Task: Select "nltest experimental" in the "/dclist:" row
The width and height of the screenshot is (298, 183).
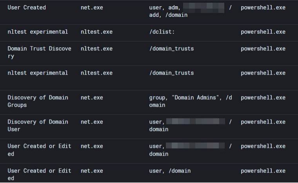Action: pos(38,32)
